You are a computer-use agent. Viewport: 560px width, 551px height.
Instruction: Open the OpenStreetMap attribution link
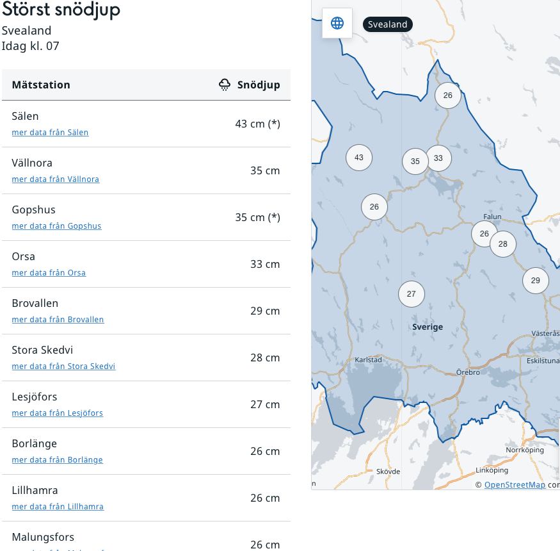point(515,485)
